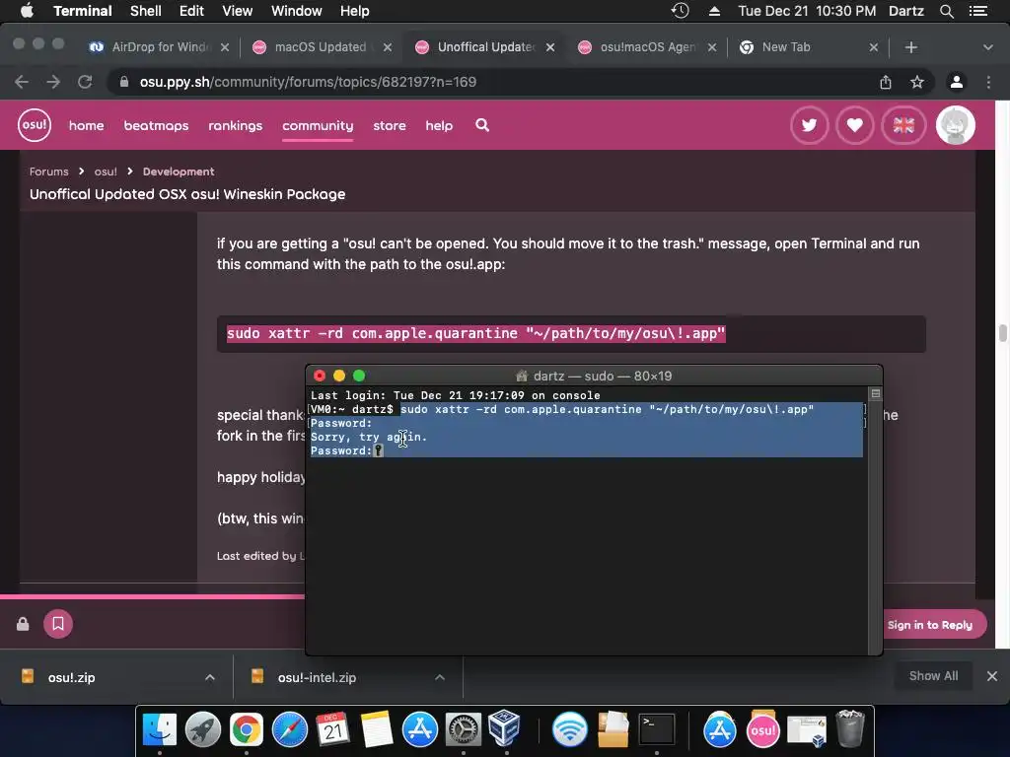
Task: Open the osu!.zip downloaded file
Action: point(71,677)
